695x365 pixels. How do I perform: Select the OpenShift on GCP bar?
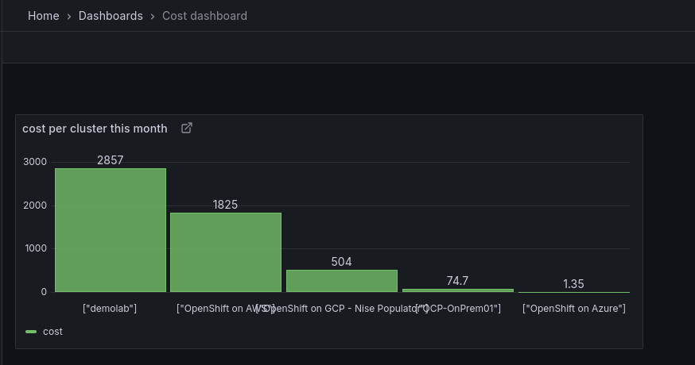click(x=342, y=281)
